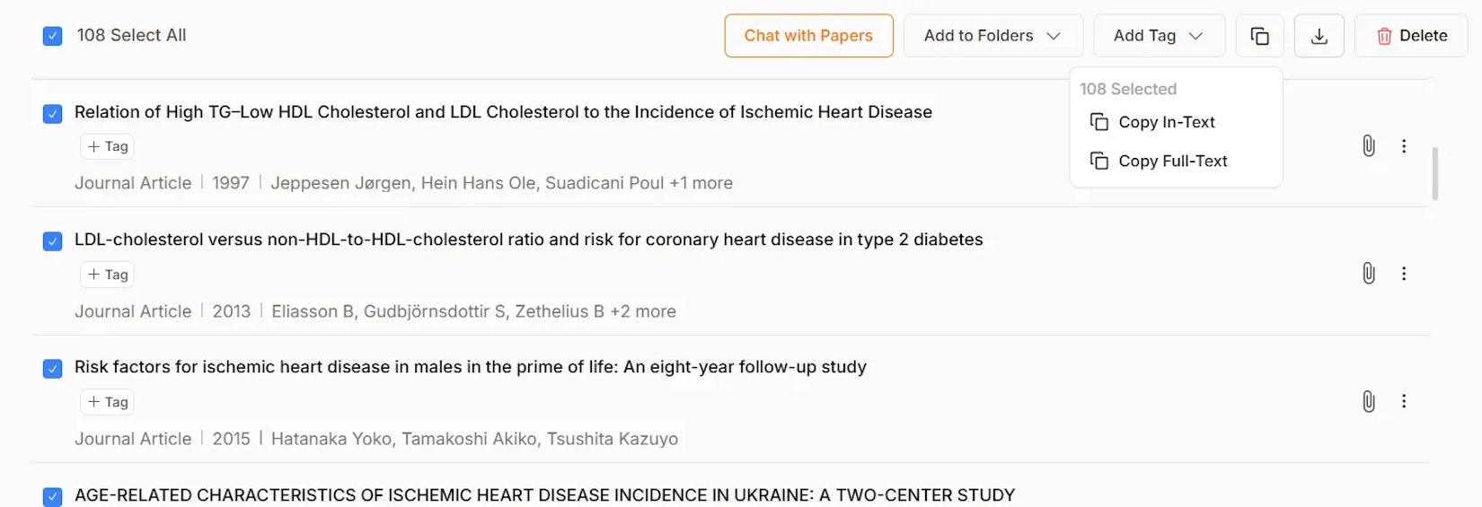Click the copy citation icon in toolbar
Viewport: 1482px width, 507px height.
tap(1259, 36)
